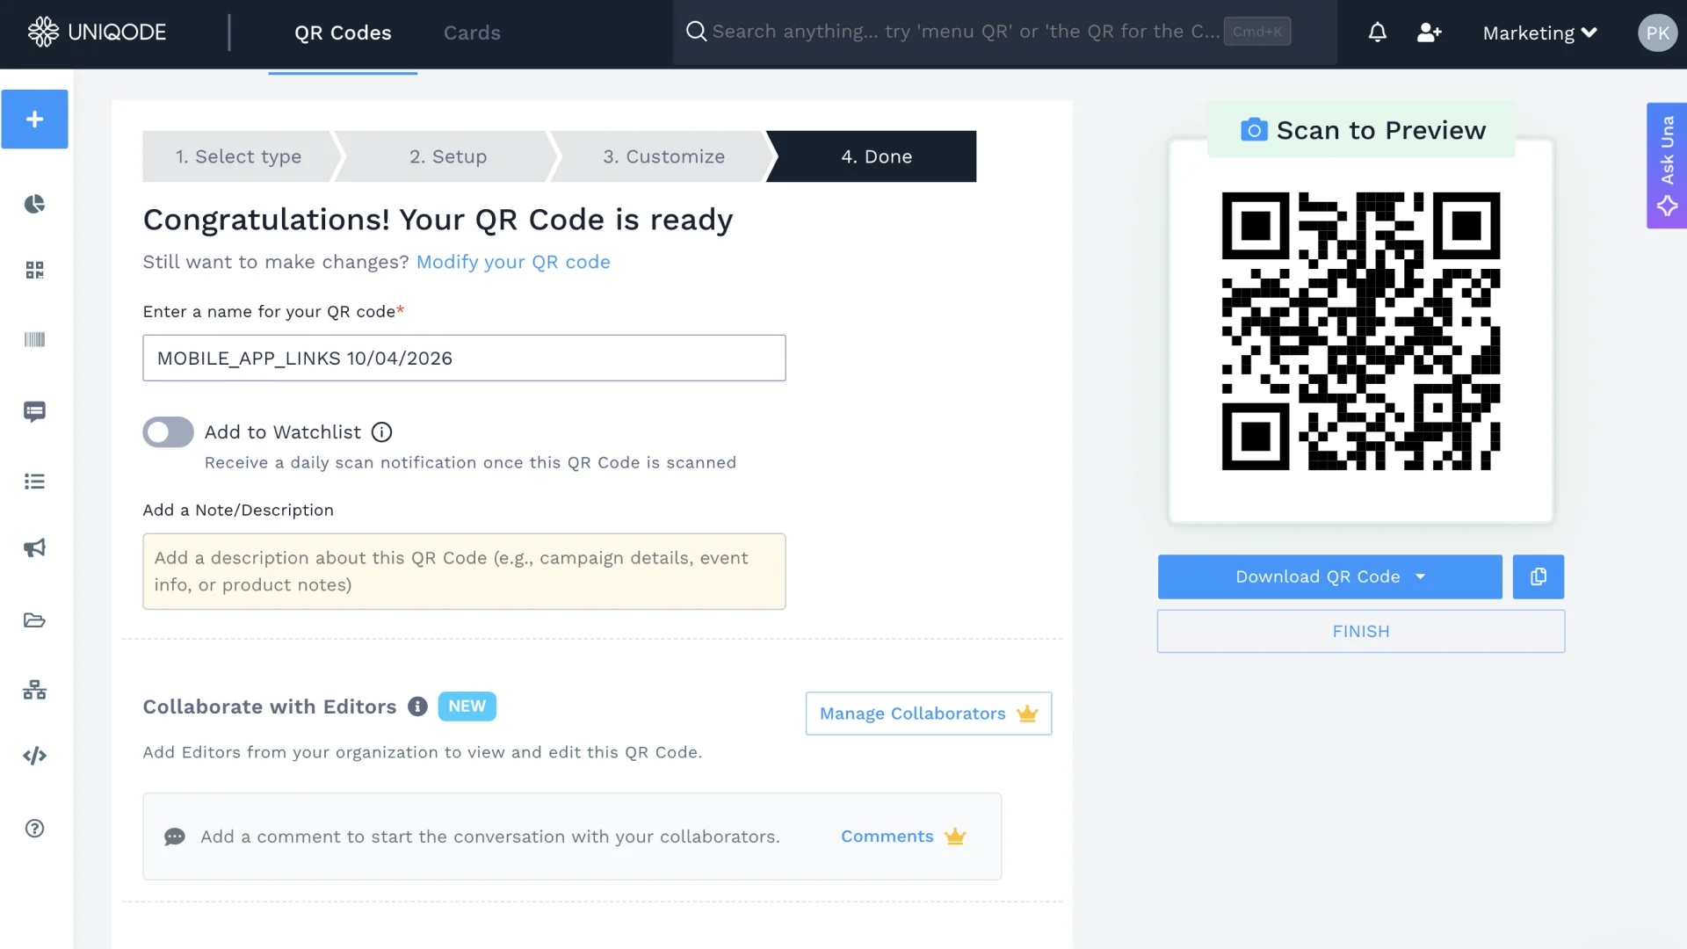1687x949 pixels.
Task: Click the Cmd+K shortcut badge
Action: tap(1256, 32)
